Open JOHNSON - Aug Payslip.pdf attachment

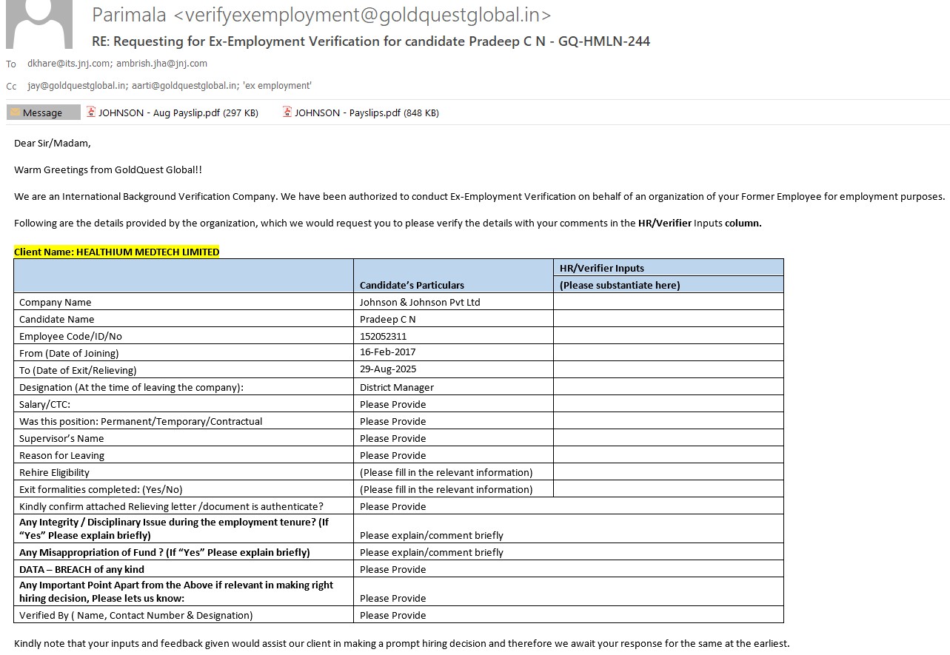178,113
